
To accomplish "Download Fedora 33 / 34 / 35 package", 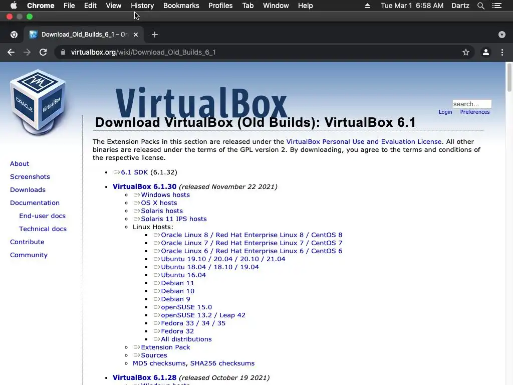I will pyautogui.click(x=193, y=323).
